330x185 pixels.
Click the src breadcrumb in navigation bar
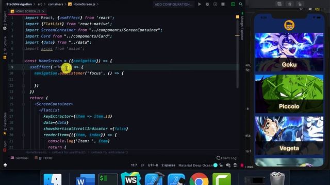click(40, 4)
